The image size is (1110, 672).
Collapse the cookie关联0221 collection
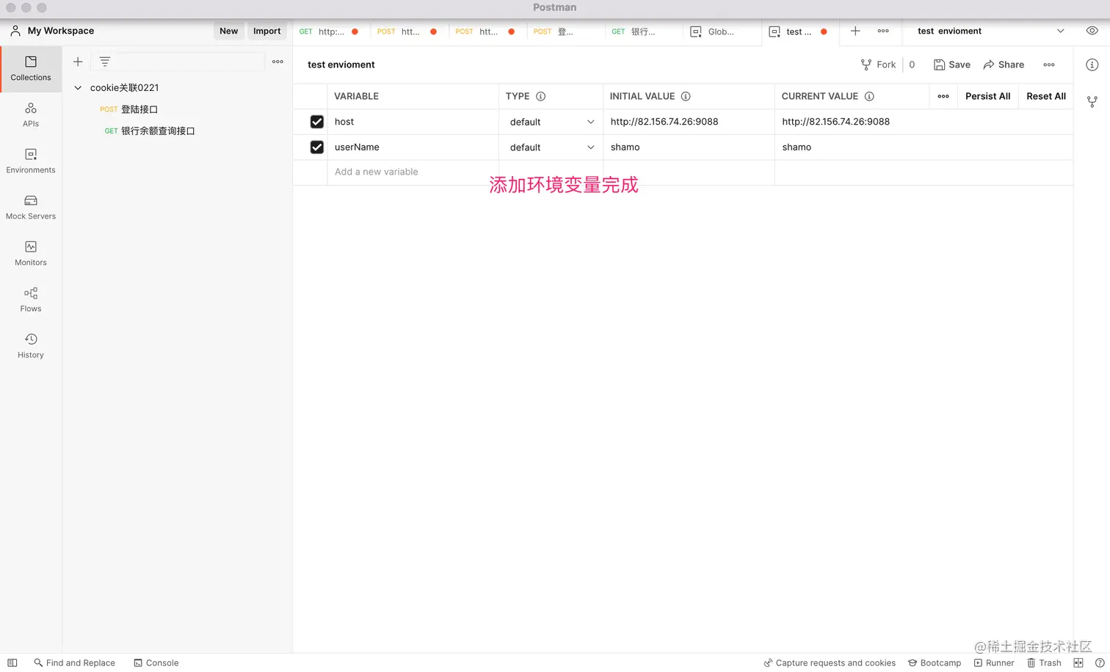tap(78, 88)
